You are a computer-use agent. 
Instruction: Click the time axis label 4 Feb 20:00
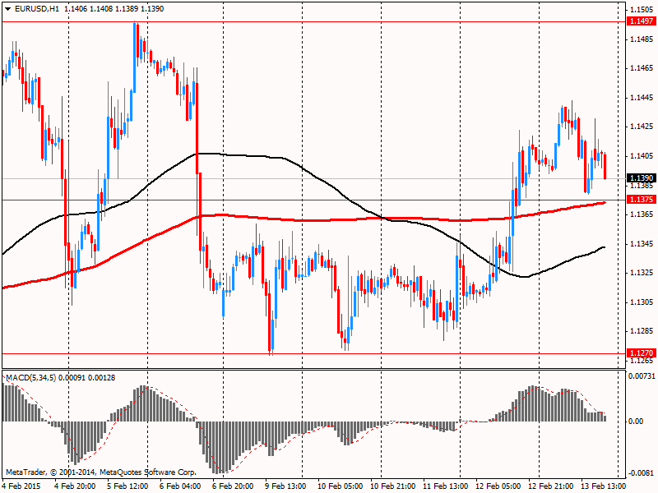tap(75, 486)
